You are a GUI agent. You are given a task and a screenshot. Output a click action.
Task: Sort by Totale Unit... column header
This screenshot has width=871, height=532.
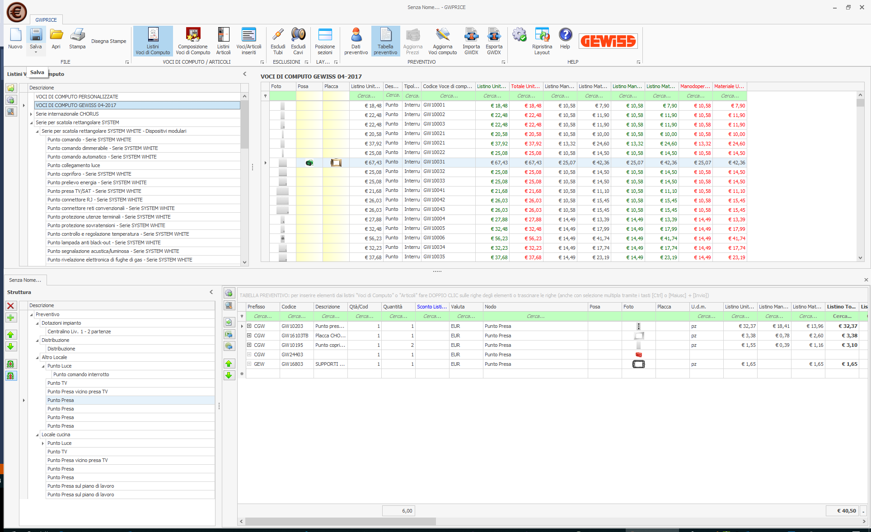[x=526, y=86]
